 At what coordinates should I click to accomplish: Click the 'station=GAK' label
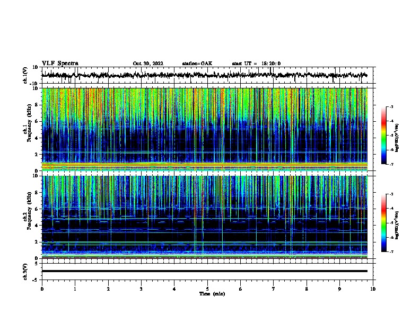pos(197,64)
